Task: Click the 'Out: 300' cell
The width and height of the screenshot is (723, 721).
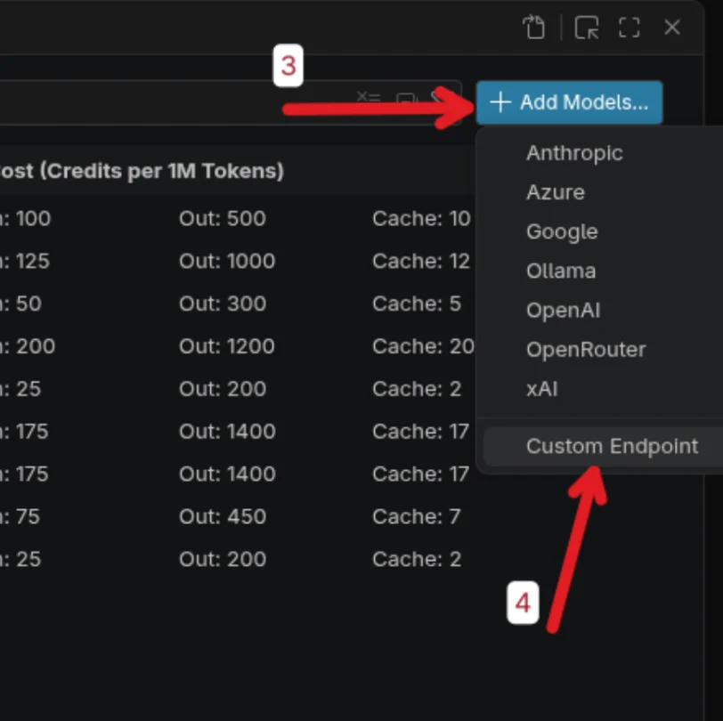Action: (223, 304)
